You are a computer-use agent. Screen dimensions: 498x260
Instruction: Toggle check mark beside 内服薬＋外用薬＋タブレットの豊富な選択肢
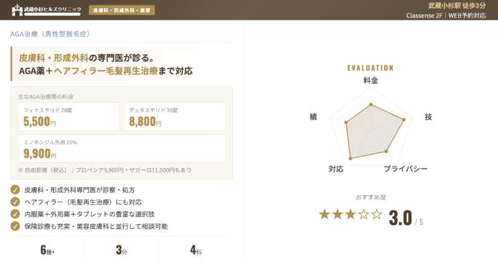point(16,214)
